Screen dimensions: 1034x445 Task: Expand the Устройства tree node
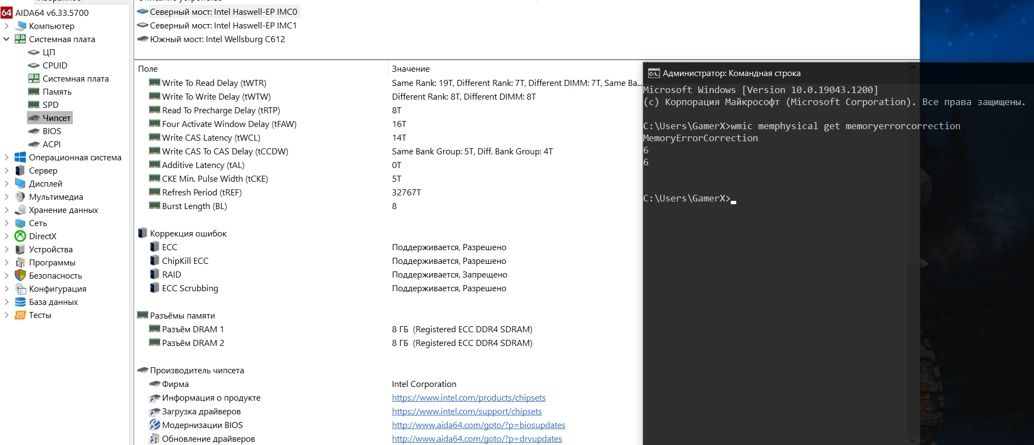pyautogui.click(x=7, y=249)
